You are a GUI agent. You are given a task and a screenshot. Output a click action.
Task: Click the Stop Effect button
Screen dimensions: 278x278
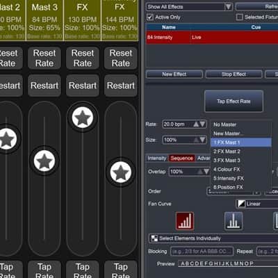(234, 74)
